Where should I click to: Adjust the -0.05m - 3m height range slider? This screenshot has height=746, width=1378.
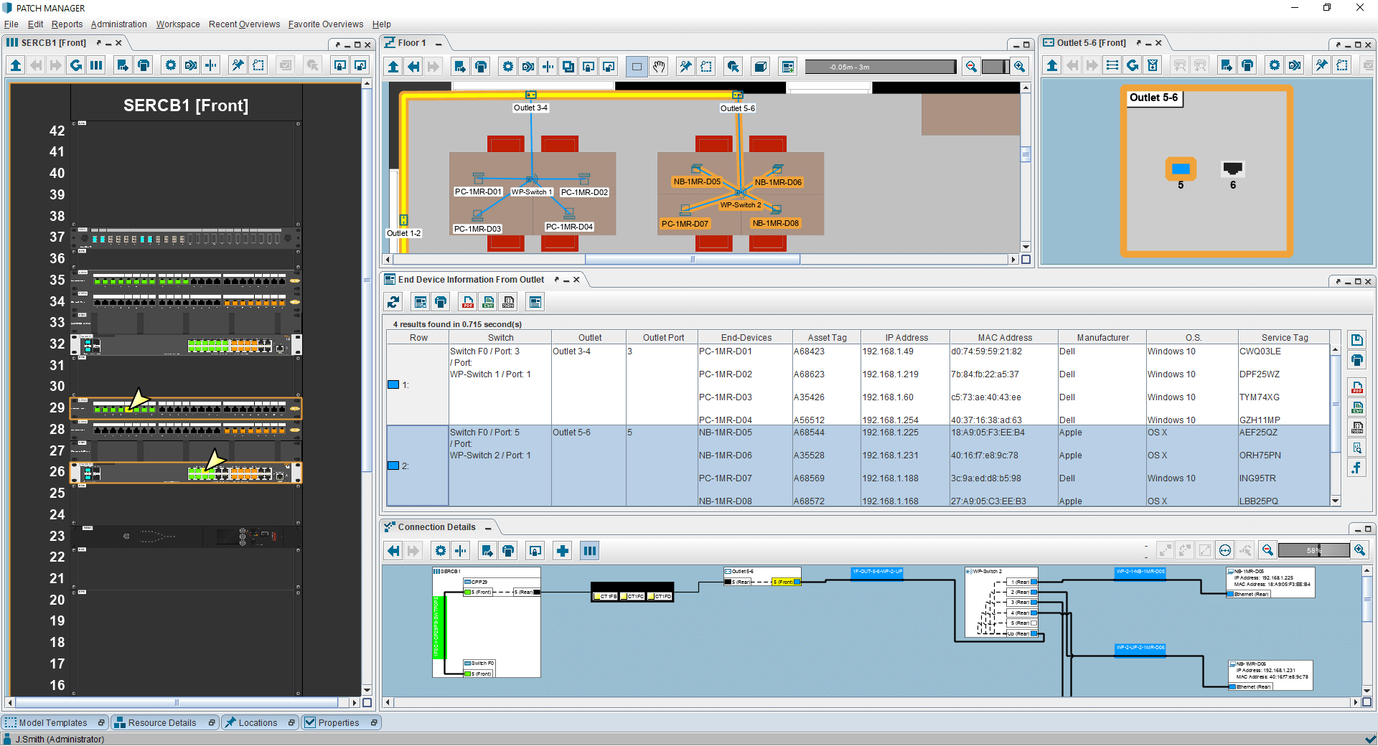(x=881, y=67)
